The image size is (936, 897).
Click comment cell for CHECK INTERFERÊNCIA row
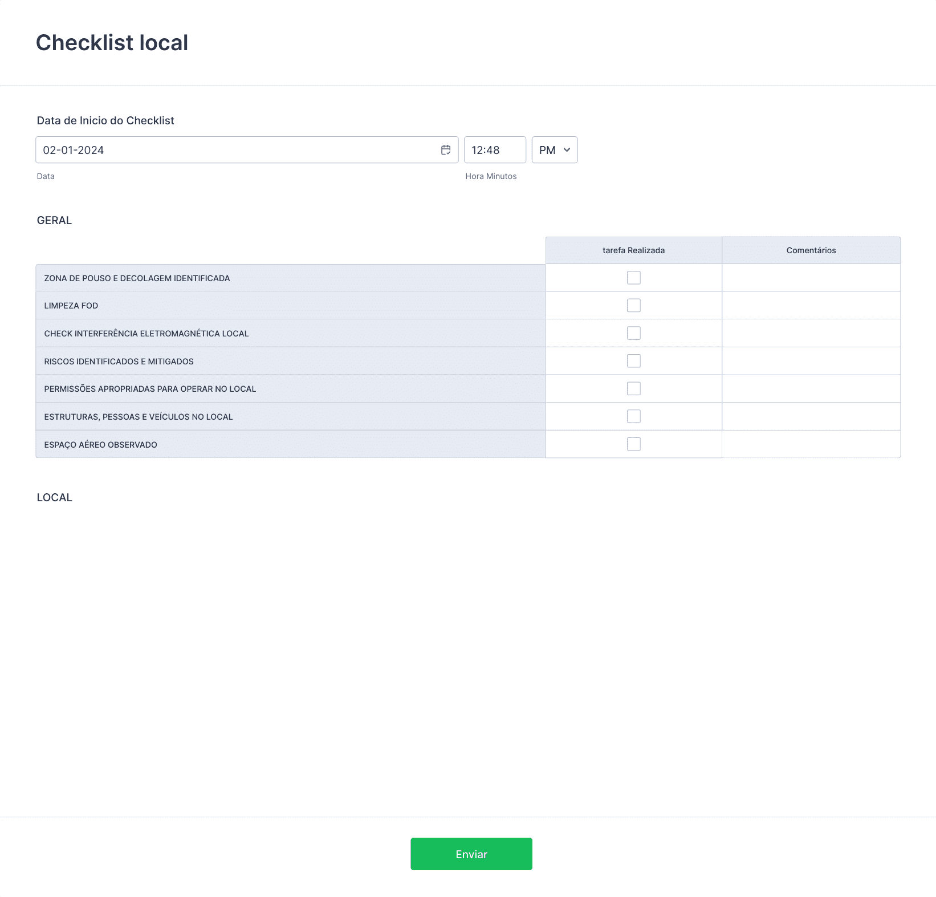pyautogui.click(x=811, y=333)
